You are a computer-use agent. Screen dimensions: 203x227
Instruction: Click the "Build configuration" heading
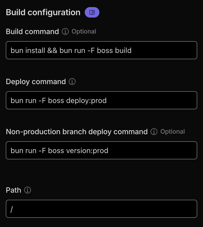pyautogui.click(x=43, y=12)
